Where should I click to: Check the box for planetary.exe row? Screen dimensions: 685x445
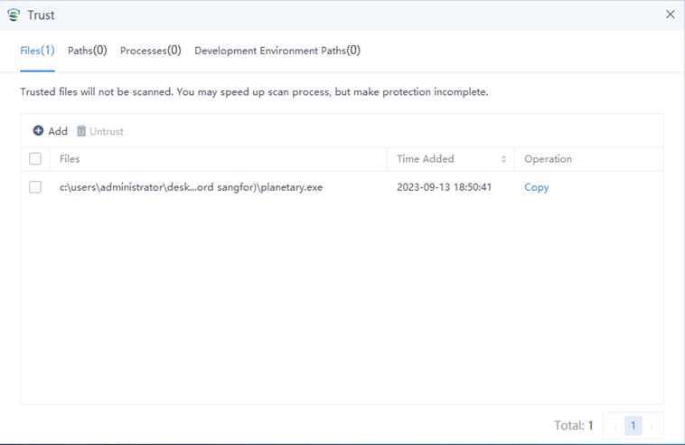(x=35, y=187)
